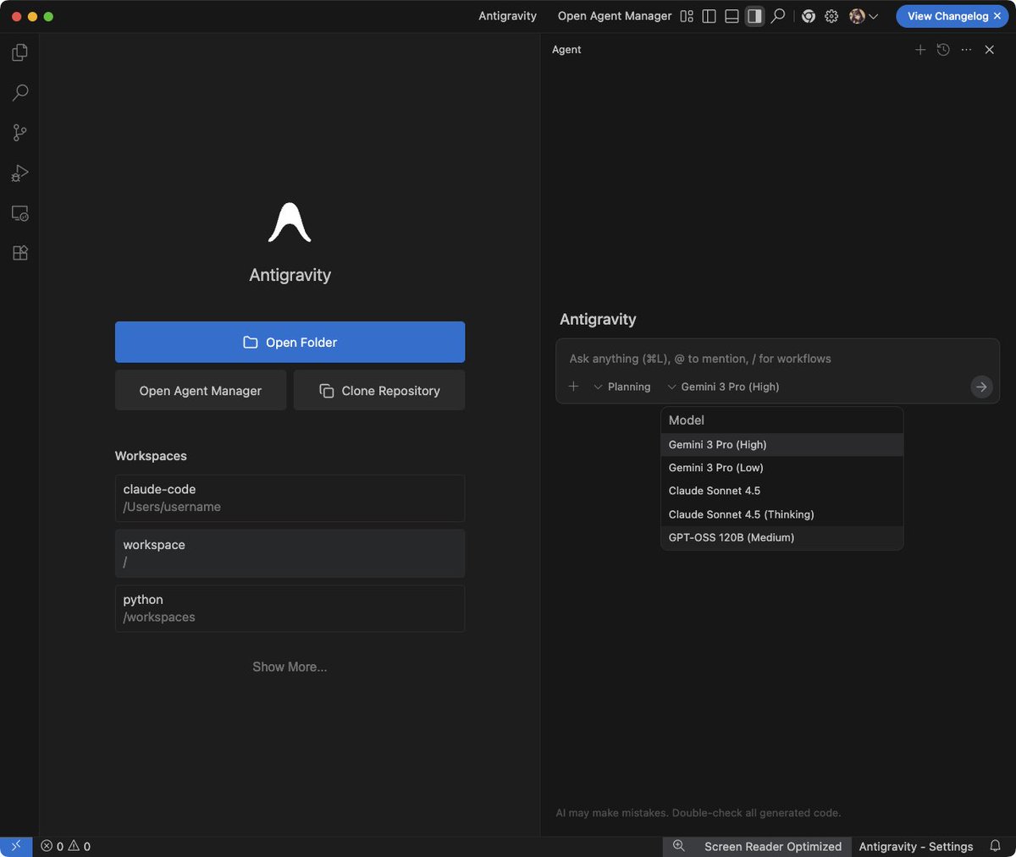Toggle the secondary sidebar visibility
The image size is (1016, 857).
754,16
